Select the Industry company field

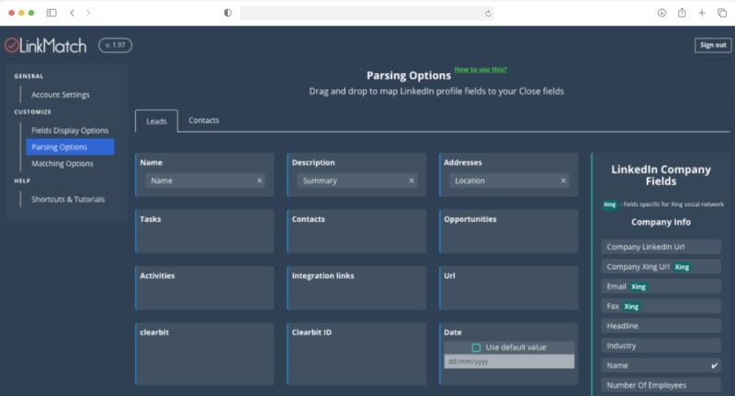point(661,346)
